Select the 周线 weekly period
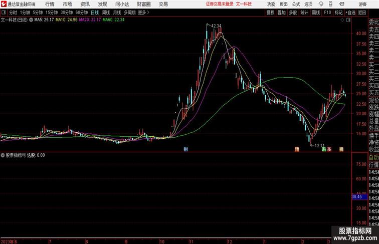This screenshot has width=379, height=244. pos(106,13)
